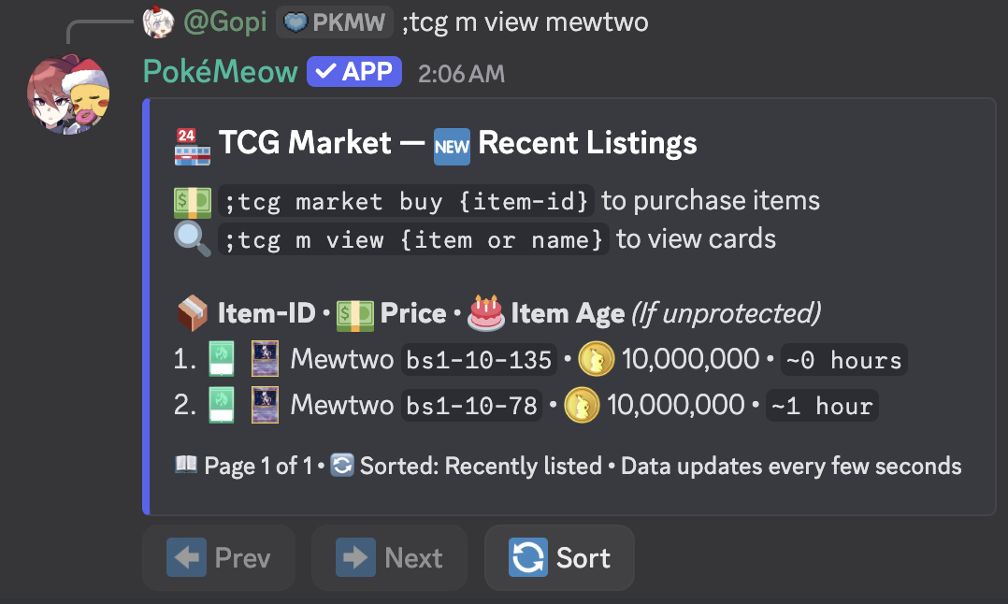The image size is (1008, 604).
Task: Click the 2:06 AM message timestamp
Action: [461, 73]
